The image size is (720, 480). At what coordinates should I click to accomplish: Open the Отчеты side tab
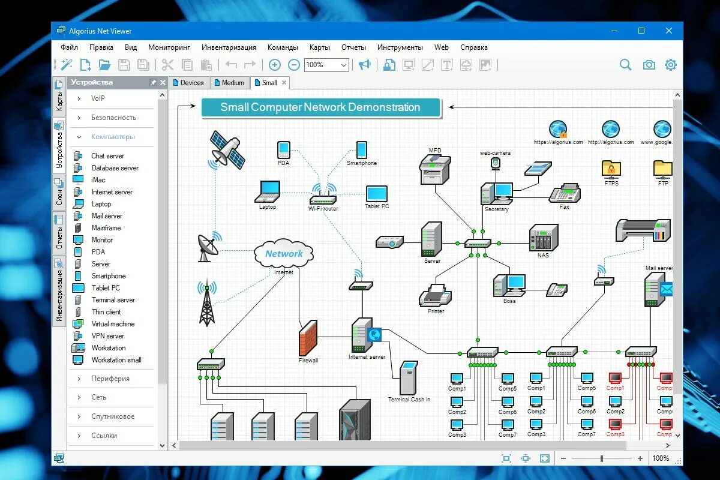59,232
